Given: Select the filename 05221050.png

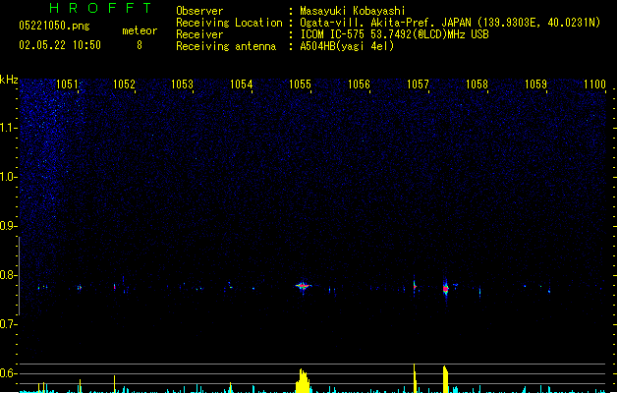Looking at the screenshot, I should pos(54,26).
